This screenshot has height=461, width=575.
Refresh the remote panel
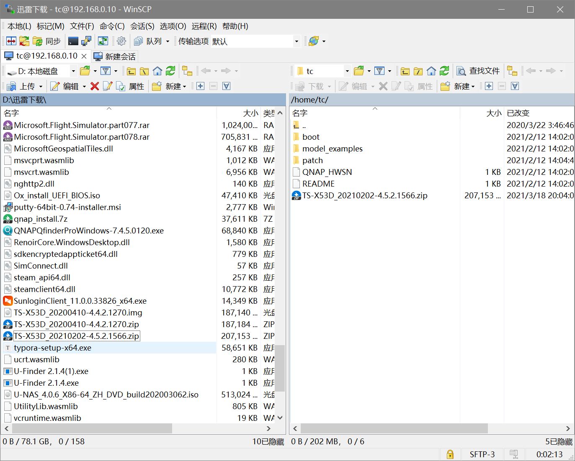pyautogui.click(x=444, y=71)
